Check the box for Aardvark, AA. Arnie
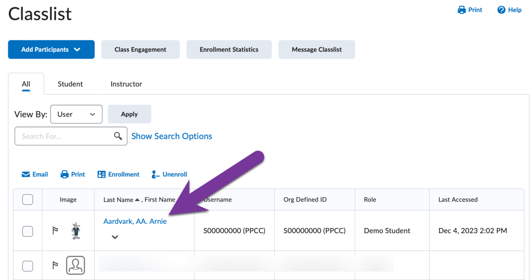 tap(28, 231)
